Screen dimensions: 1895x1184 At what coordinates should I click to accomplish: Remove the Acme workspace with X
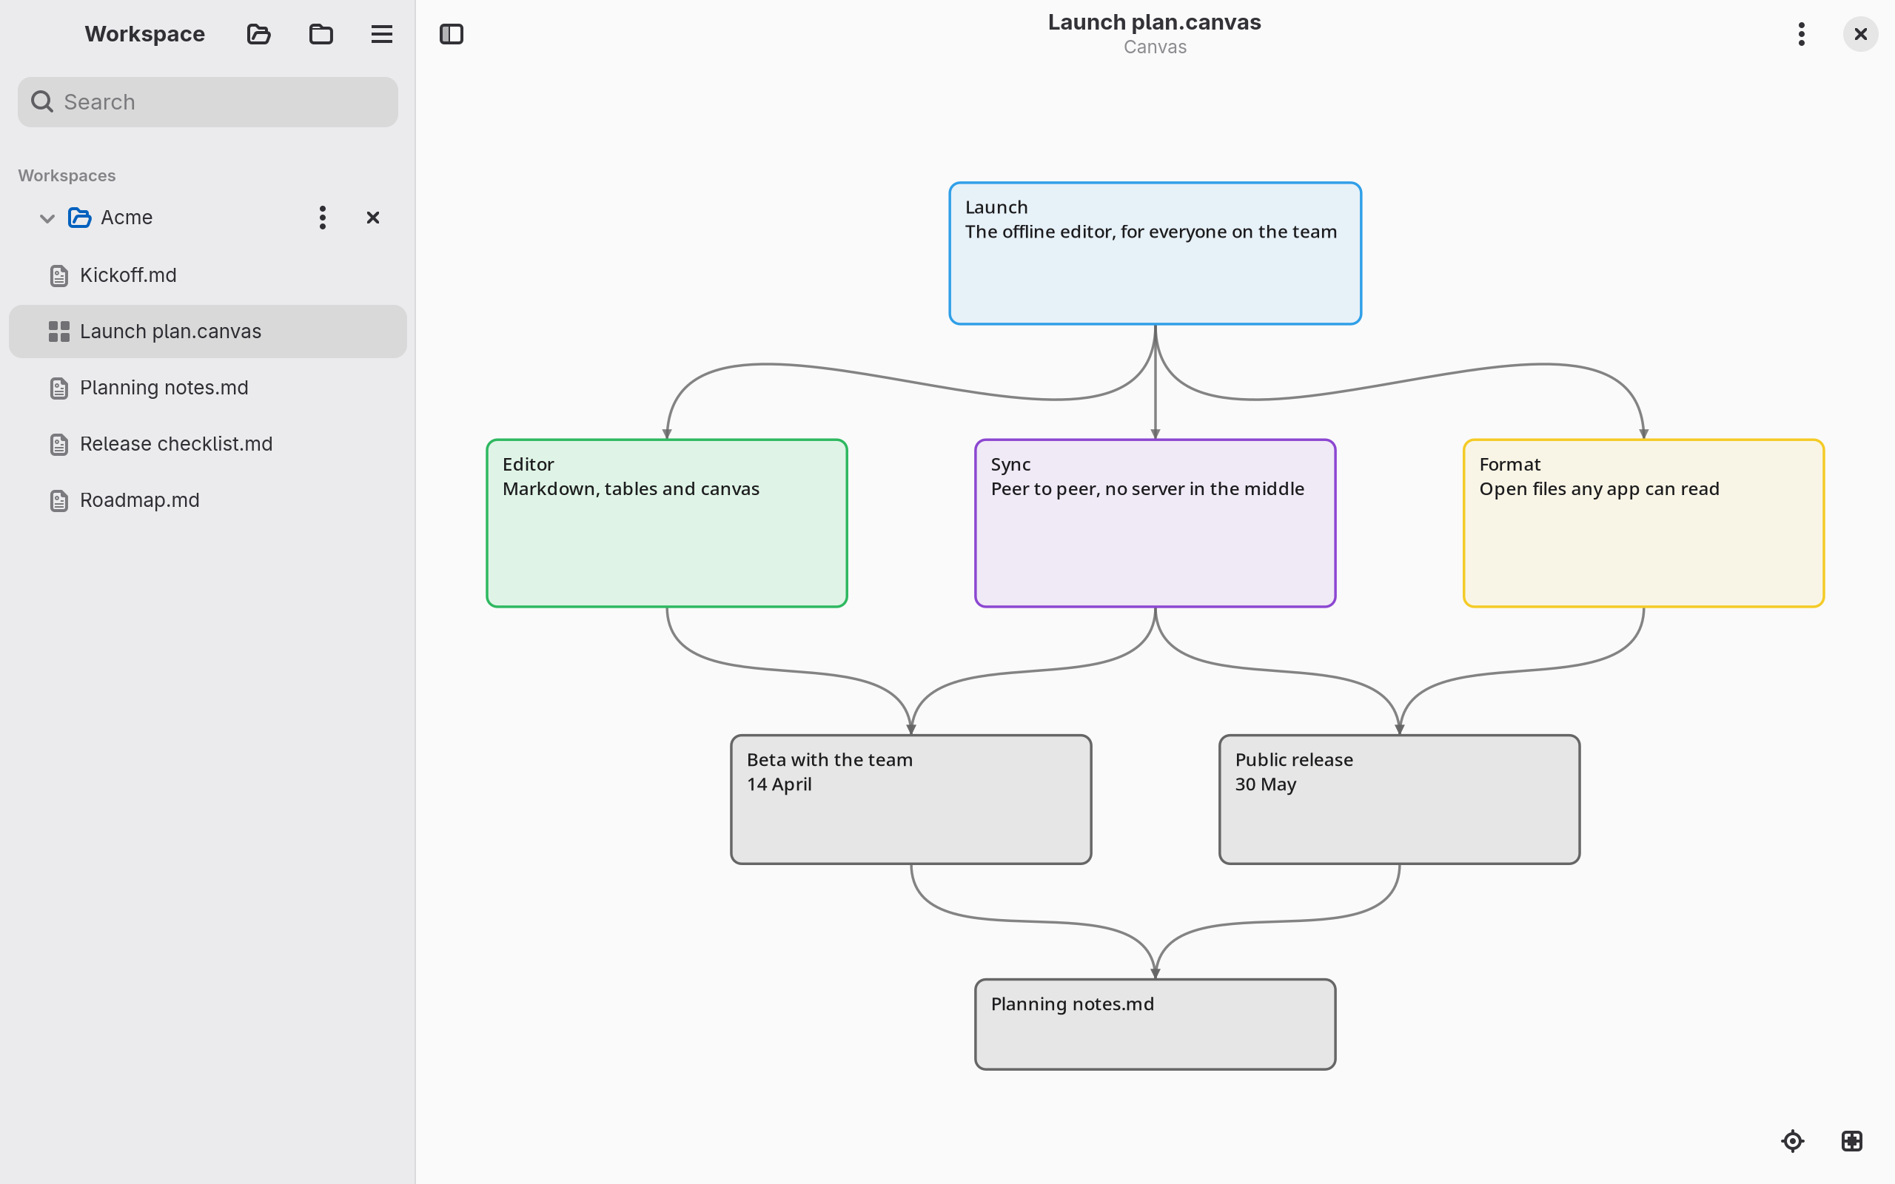point(374,218)
